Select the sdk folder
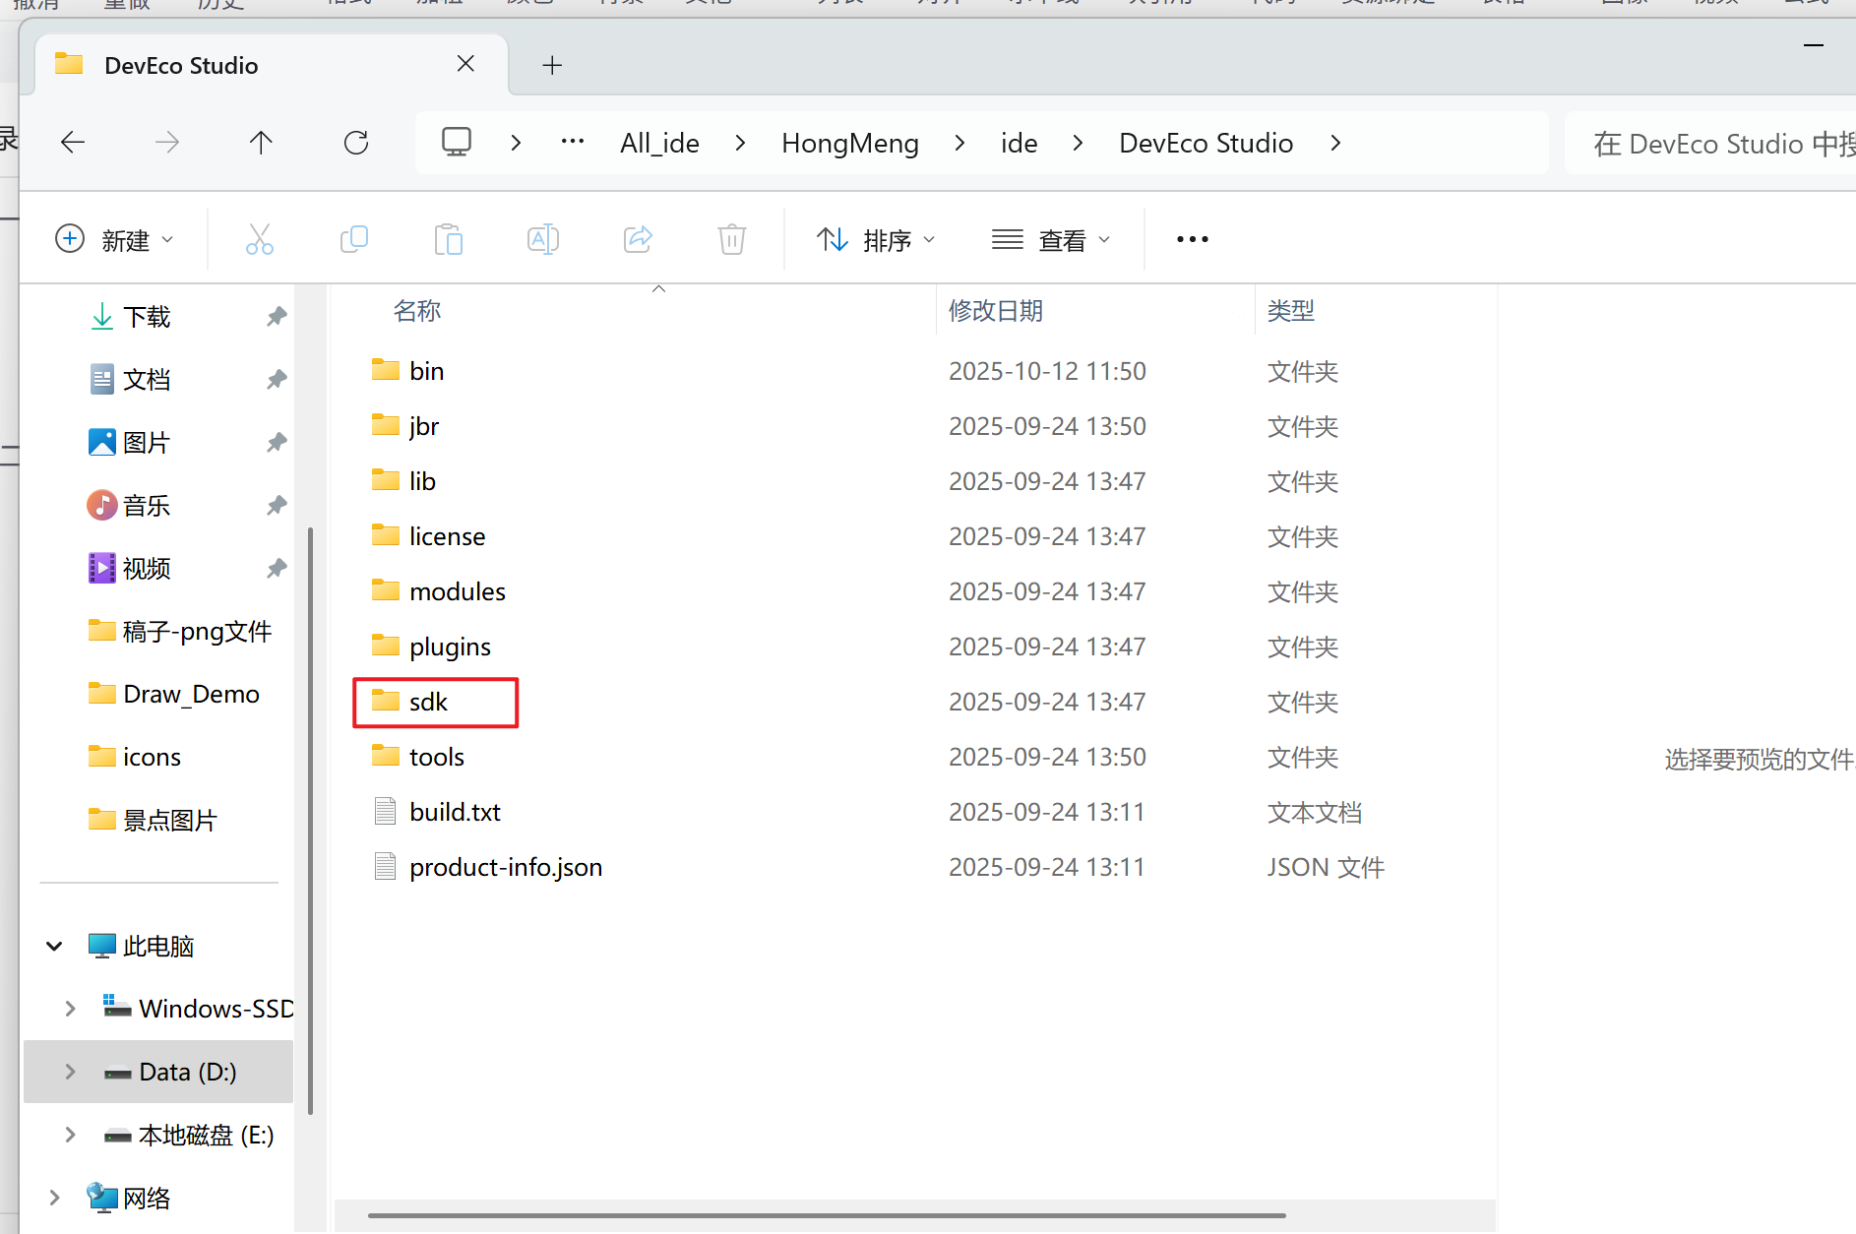 coord(429,702)
